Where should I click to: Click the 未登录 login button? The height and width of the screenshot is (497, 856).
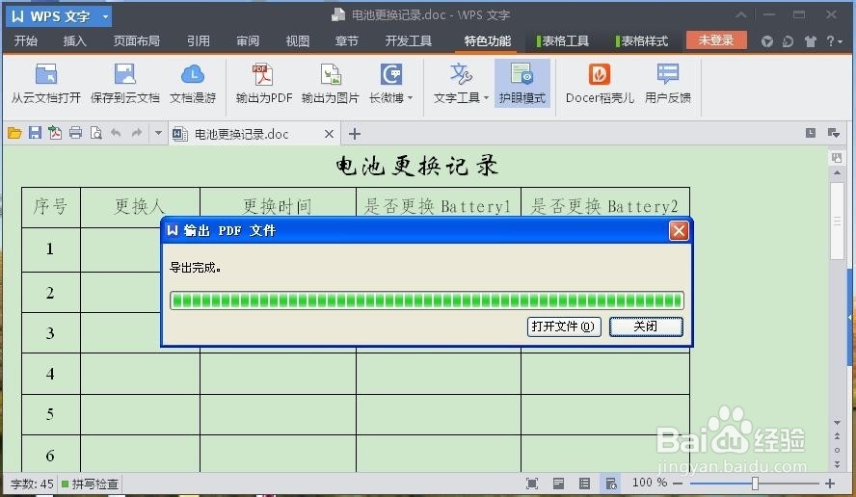715,40
